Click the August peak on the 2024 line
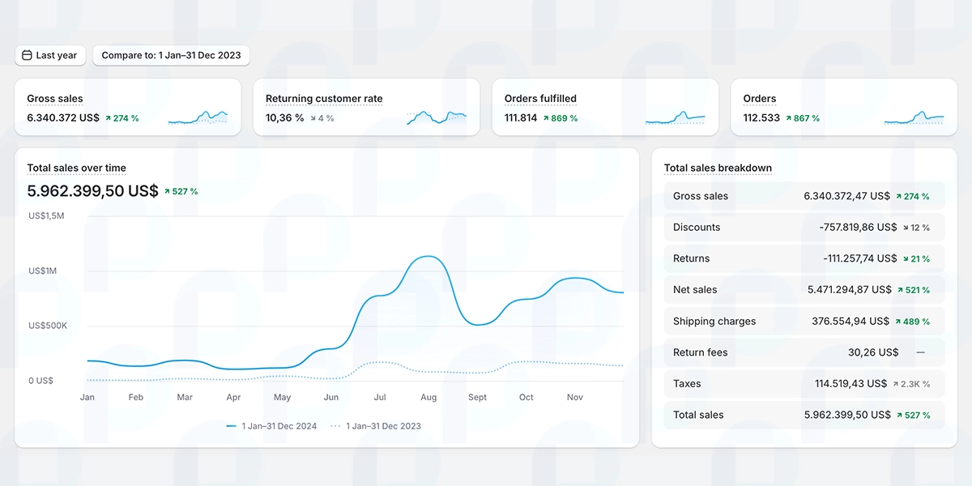The height and width of the screenshot is (486, 972). (428, 258)
